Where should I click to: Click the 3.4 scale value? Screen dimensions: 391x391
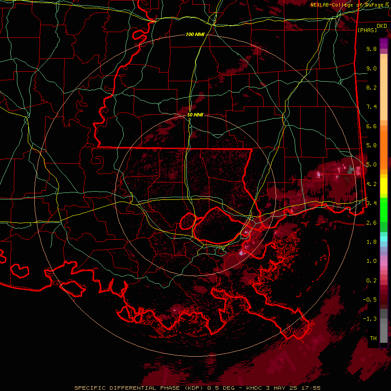(371, 203)
